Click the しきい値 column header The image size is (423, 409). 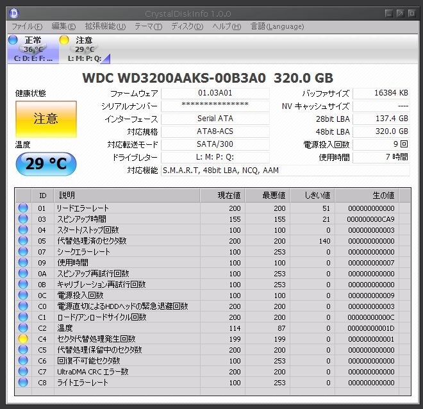click(312, 196)
